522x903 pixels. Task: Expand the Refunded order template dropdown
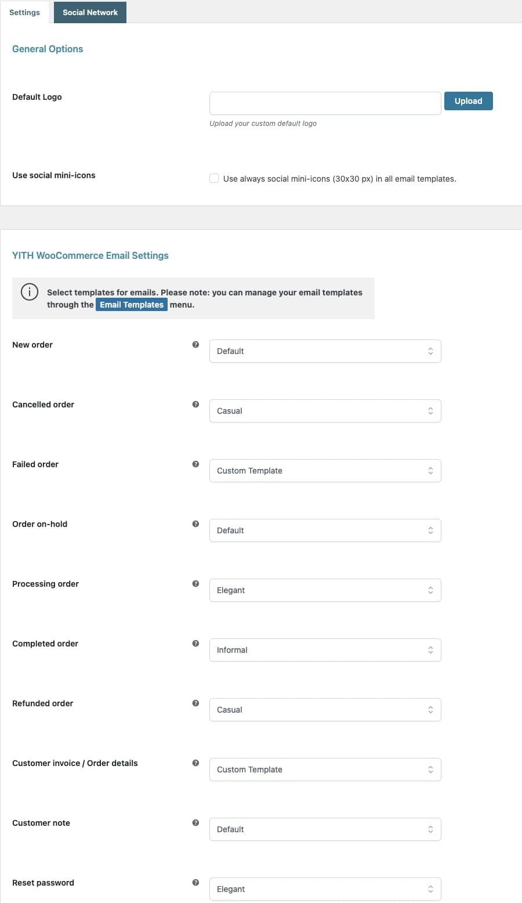pyautogui.click(x=325, y=710)
